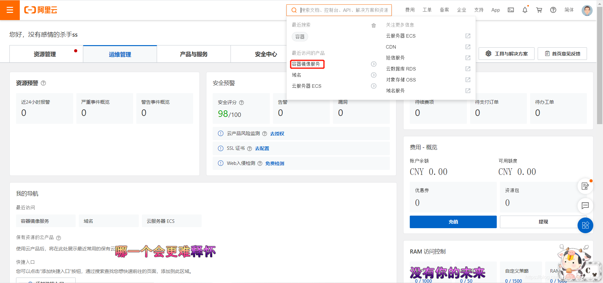Switch to 资源管理 tab
Viewport: 603px width, 283px height.
46,54
